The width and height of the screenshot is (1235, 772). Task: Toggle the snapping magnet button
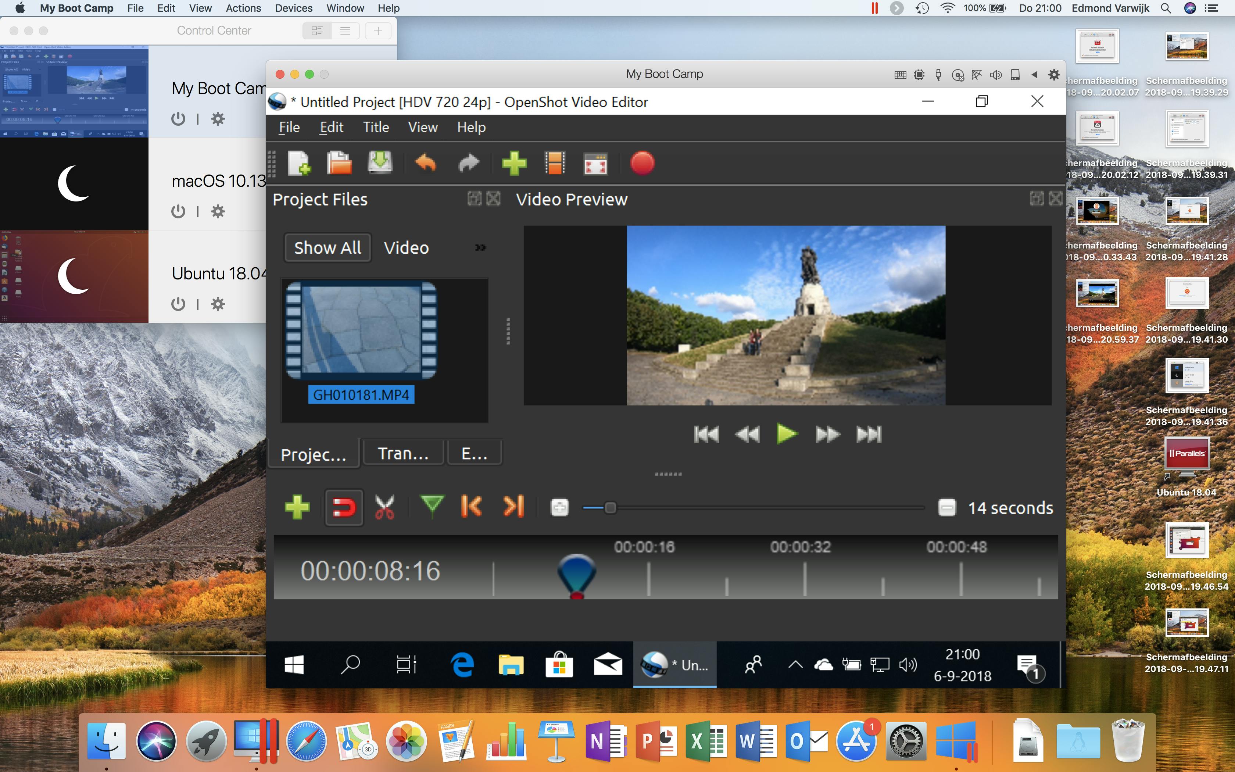coord(344,507)
